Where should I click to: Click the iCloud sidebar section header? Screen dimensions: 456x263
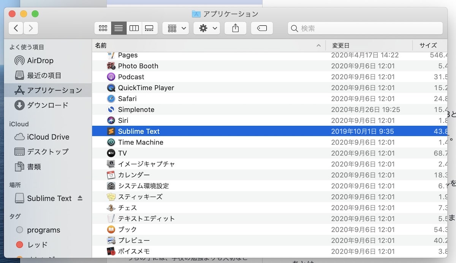19,124
